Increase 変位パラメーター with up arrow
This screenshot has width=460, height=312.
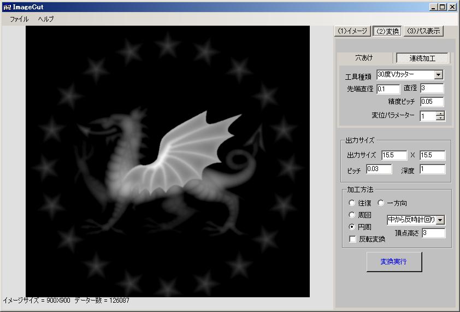point(440,114)
